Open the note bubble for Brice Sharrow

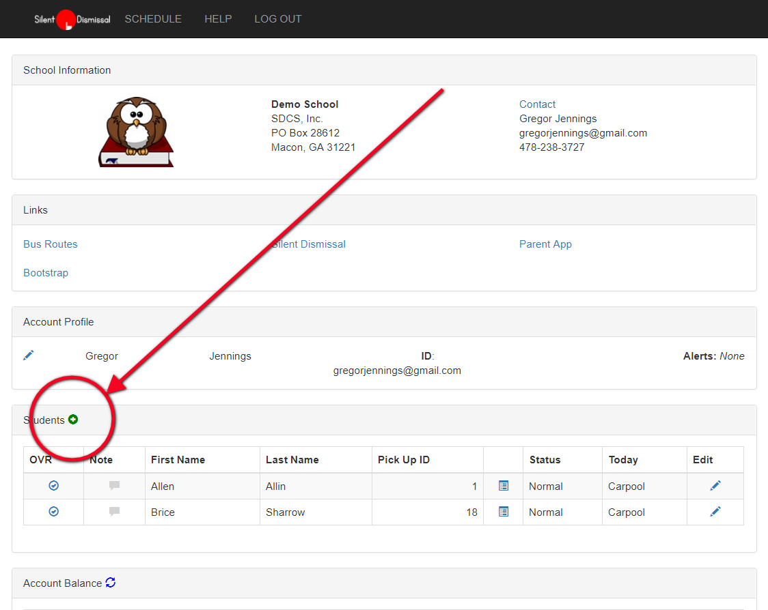coord(115,512)
